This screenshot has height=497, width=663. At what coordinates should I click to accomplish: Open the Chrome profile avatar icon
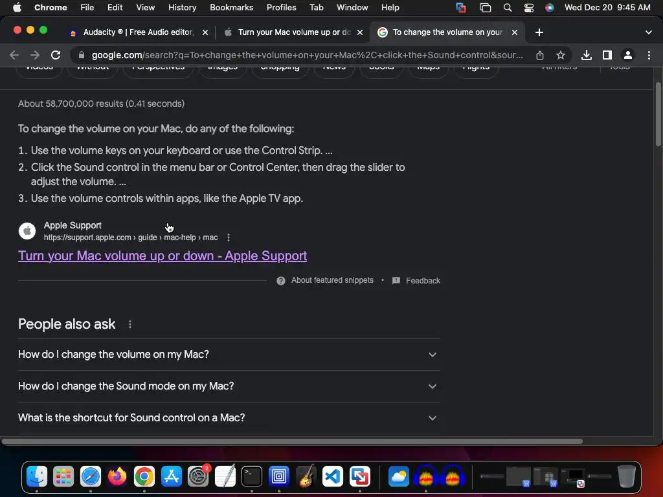(628, 55)
